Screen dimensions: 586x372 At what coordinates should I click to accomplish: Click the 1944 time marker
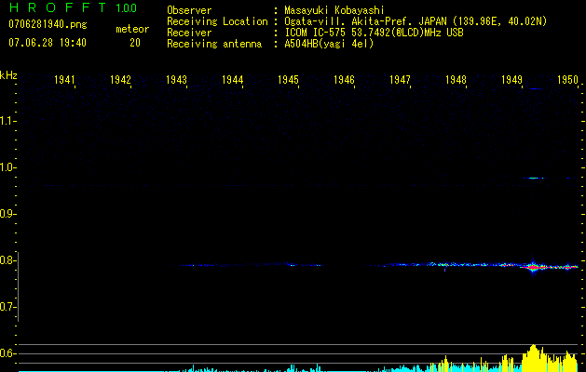233,80
